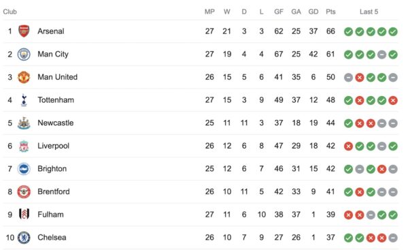The image size is (408, 250).
Task: Select the Club column header
Action: (10, 12)
